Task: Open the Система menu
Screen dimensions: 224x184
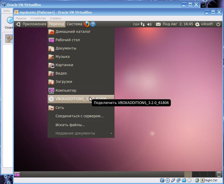Action: point(74,24)
